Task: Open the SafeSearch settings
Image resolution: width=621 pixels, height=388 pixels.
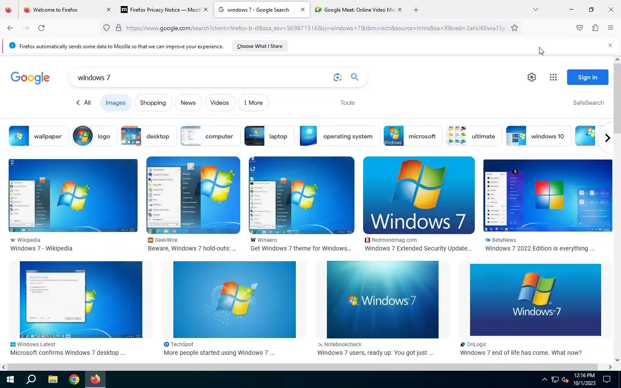Action: click(x=588, y=103)
